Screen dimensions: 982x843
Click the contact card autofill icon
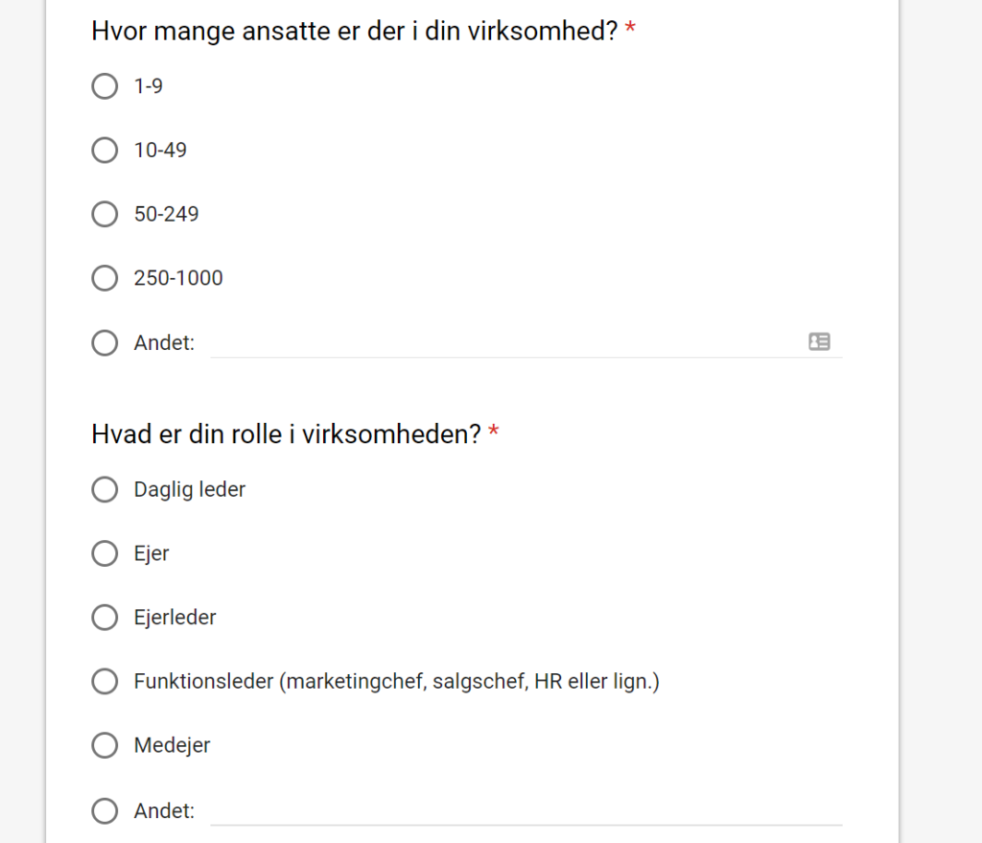click(x=819, y=341)
